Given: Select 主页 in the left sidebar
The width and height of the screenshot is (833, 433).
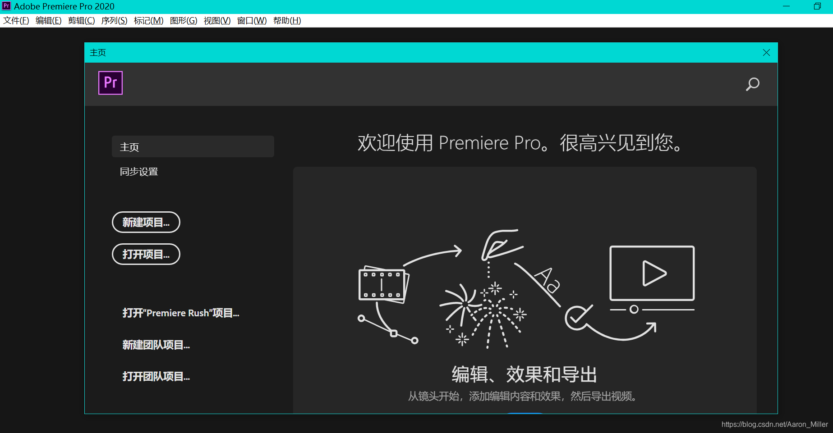Looking at the screenshot, I should point(193,147).
